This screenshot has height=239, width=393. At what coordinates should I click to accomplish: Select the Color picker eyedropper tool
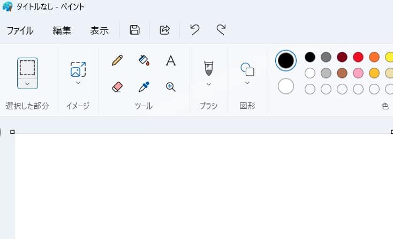pyautogui.click(x=144, y=86)
